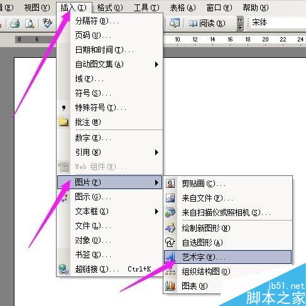This screenshot has height=306, width=306.
Task: Click the Print icon in toolbar
Action: point(15,23)
